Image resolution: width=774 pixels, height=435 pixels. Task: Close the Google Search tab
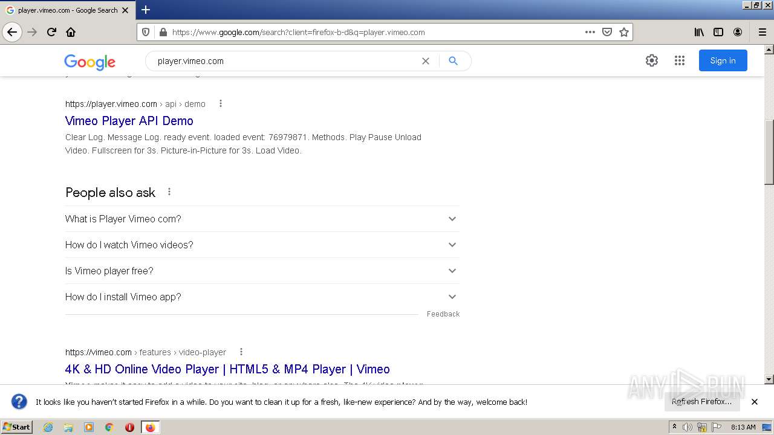pos(125,10)
